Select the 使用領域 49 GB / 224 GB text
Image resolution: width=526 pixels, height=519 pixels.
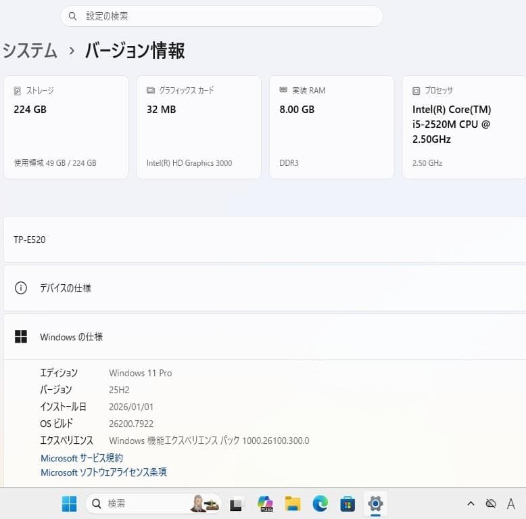(x=55, y=163)
